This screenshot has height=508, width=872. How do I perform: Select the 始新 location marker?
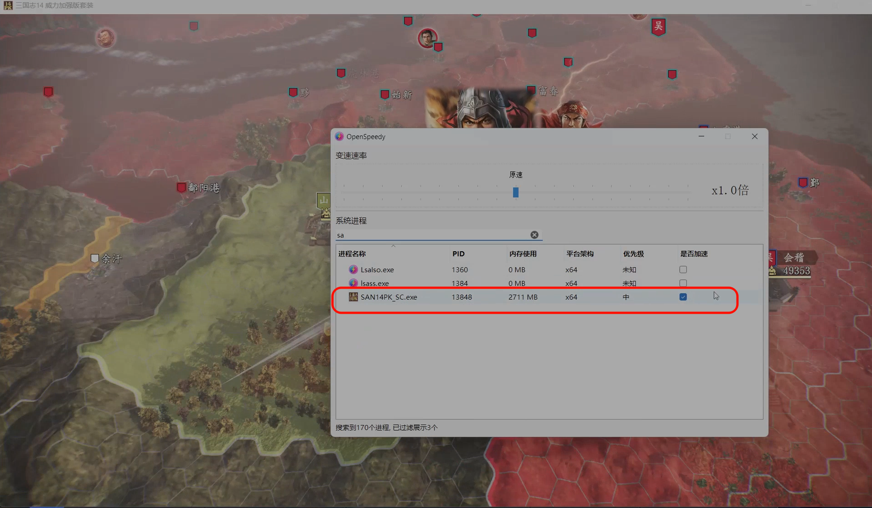[x=385, y=94]
